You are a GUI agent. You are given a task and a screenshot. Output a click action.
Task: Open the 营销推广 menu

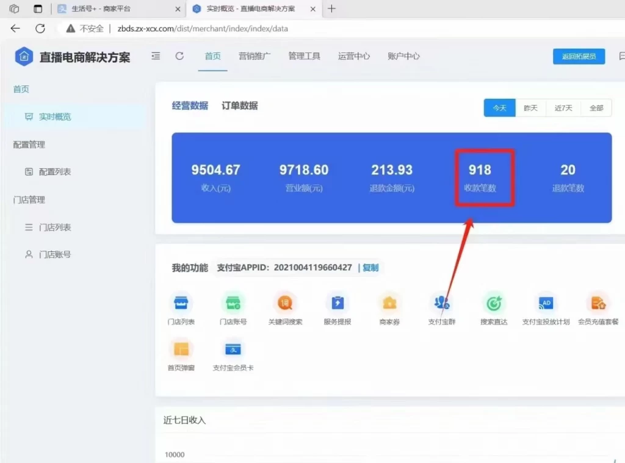tap(256, 56)
